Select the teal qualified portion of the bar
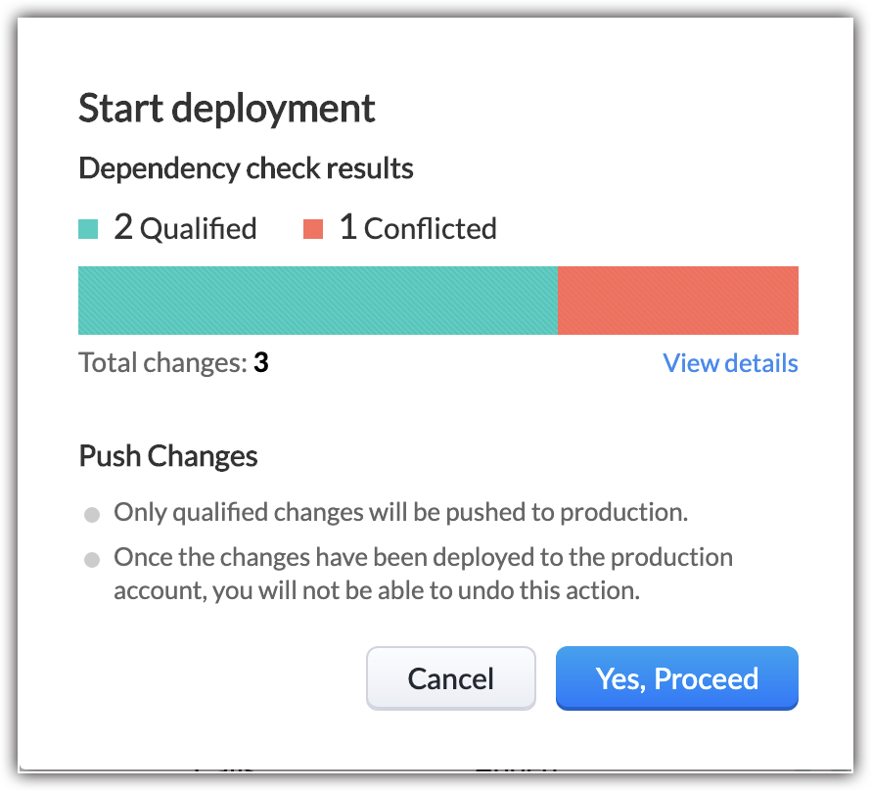871x791 pixels. coord(317,301)
